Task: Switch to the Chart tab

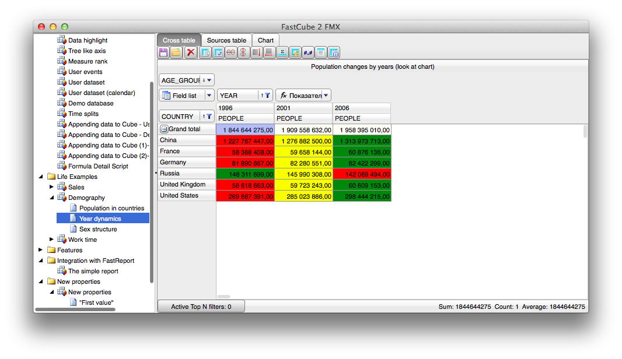Action: click(x=265, y=40)
